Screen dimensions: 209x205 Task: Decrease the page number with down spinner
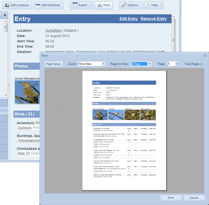click(x=178, y=65)
